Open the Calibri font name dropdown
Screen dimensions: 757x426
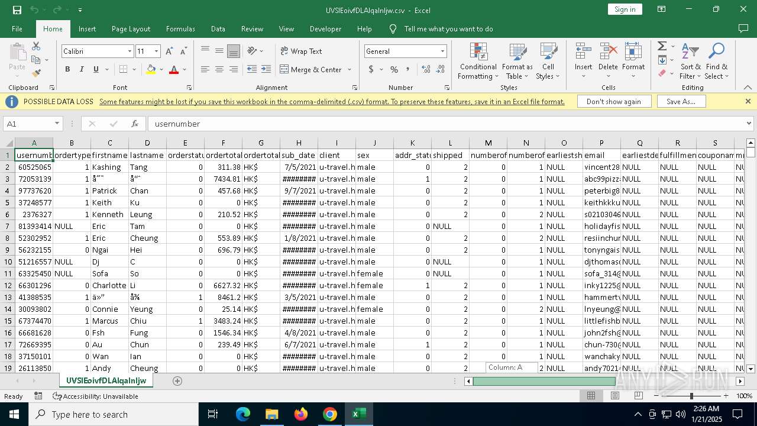tap(130, 51)
